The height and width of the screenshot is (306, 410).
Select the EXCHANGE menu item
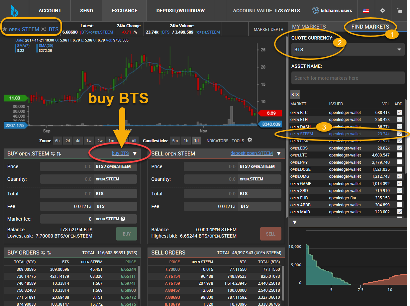125,11
